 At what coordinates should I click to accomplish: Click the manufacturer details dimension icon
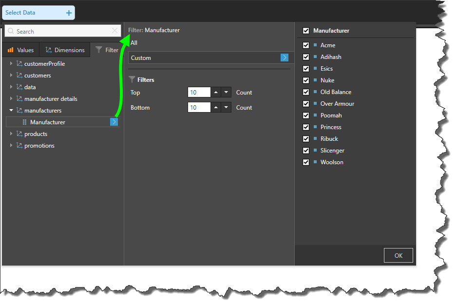point(19,98)
